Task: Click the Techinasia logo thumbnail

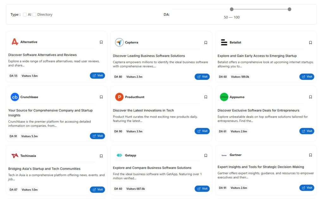Action: coord(15,156)
